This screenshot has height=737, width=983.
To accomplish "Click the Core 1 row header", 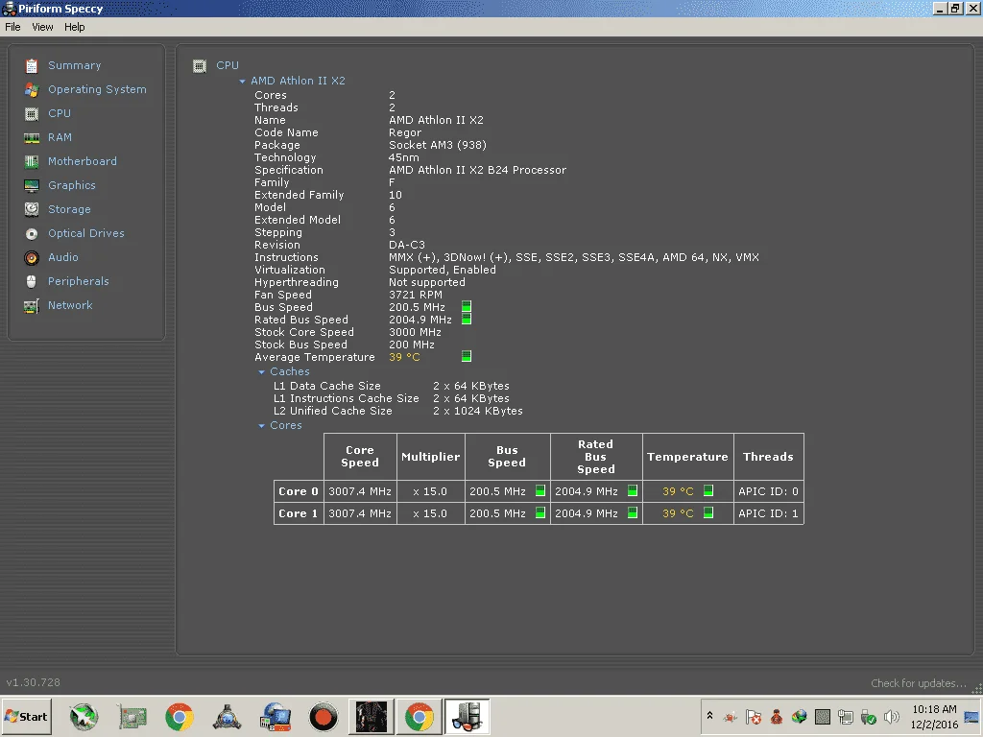I will click(299, 513).
